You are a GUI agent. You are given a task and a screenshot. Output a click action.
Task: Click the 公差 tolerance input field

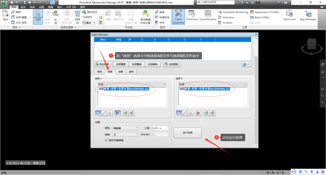[x=160, y=128]
